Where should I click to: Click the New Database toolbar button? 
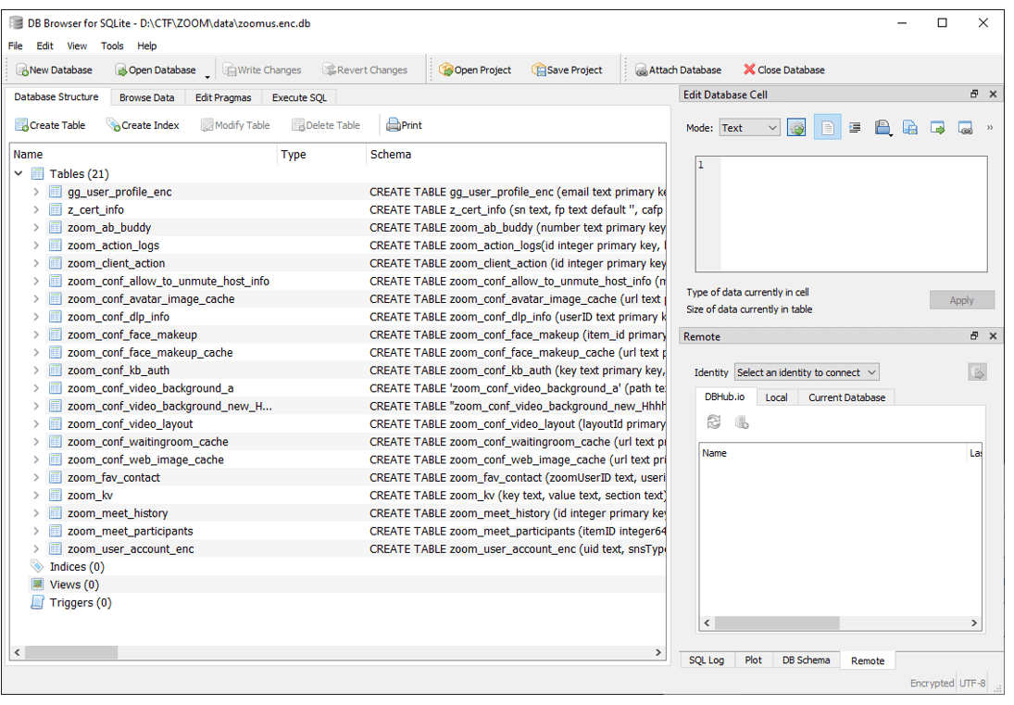(x=55, y=69)
